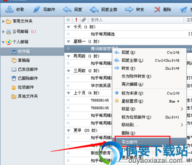Click the 回复全部 toolbar label

[x=109, y=10]
